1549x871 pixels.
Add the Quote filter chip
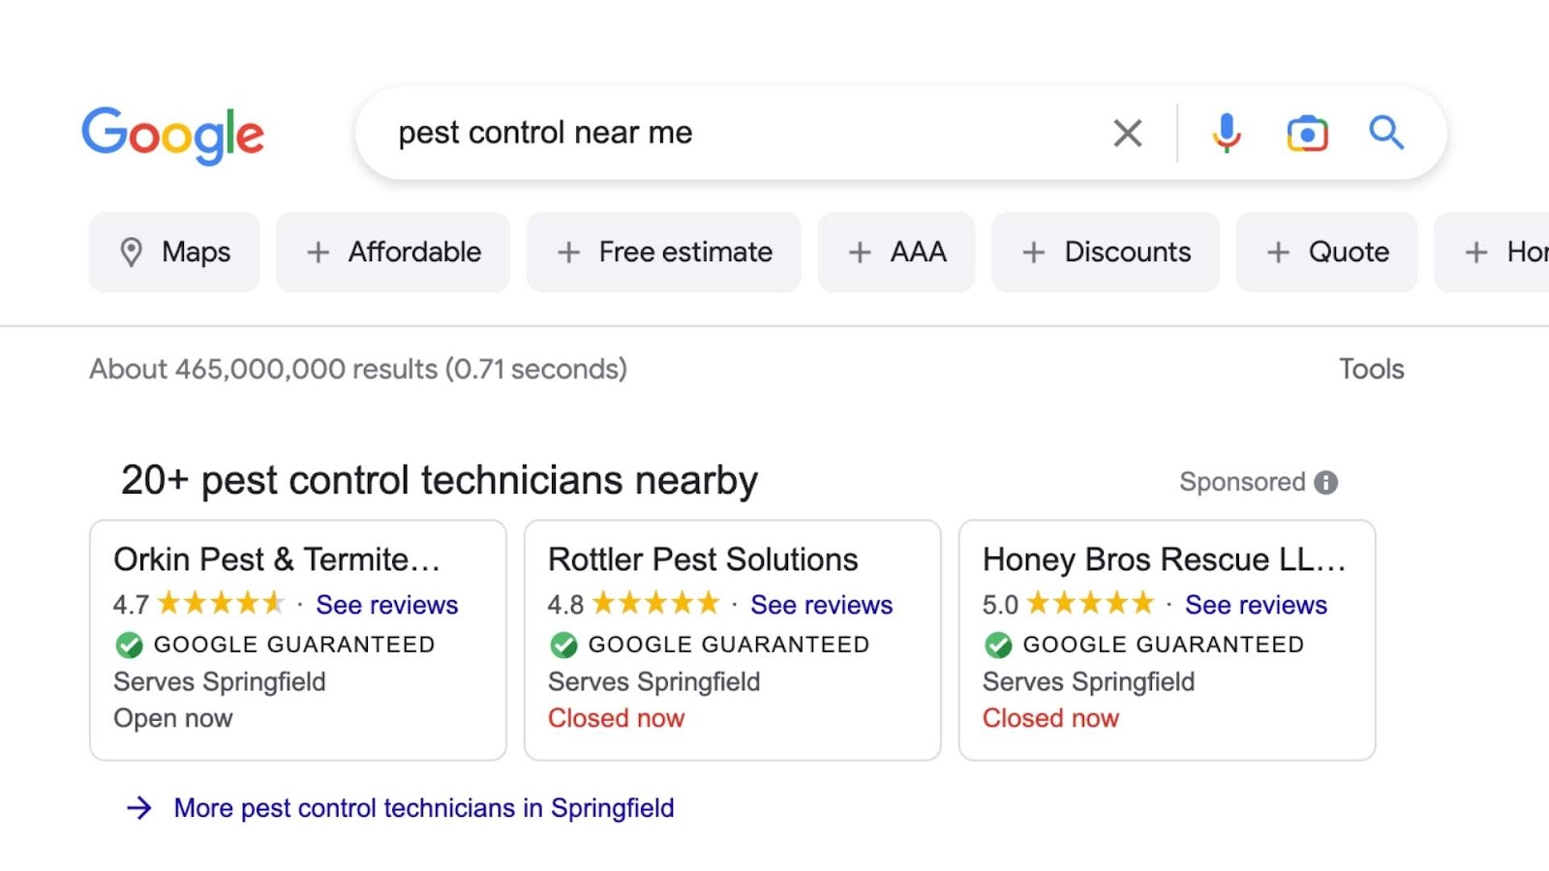pyautogui.click(x=1326, y=252)
